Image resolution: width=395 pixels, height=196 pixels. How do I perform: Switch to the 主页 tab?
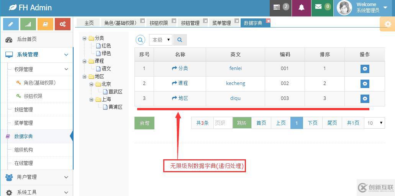(x=89, y=23)
